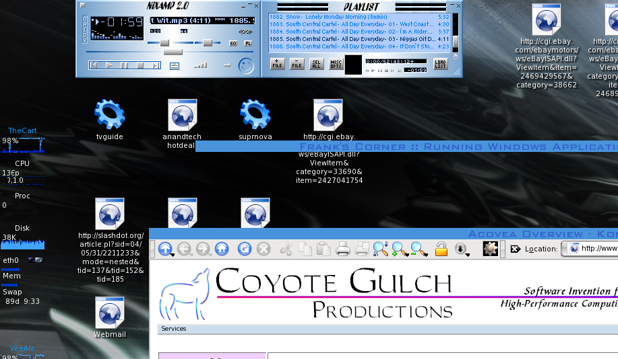Screen dimensions: 618x359
Task: Click the OAIDV options strip in Nixamp
Action: pyautogui.click(x=85, y=29)
